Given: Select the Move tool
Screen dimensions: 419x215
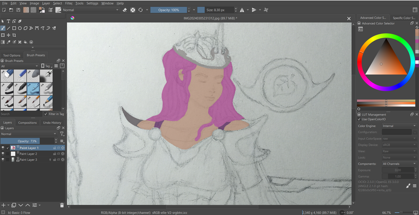Looking at the screenshot, I should (9, 35).
